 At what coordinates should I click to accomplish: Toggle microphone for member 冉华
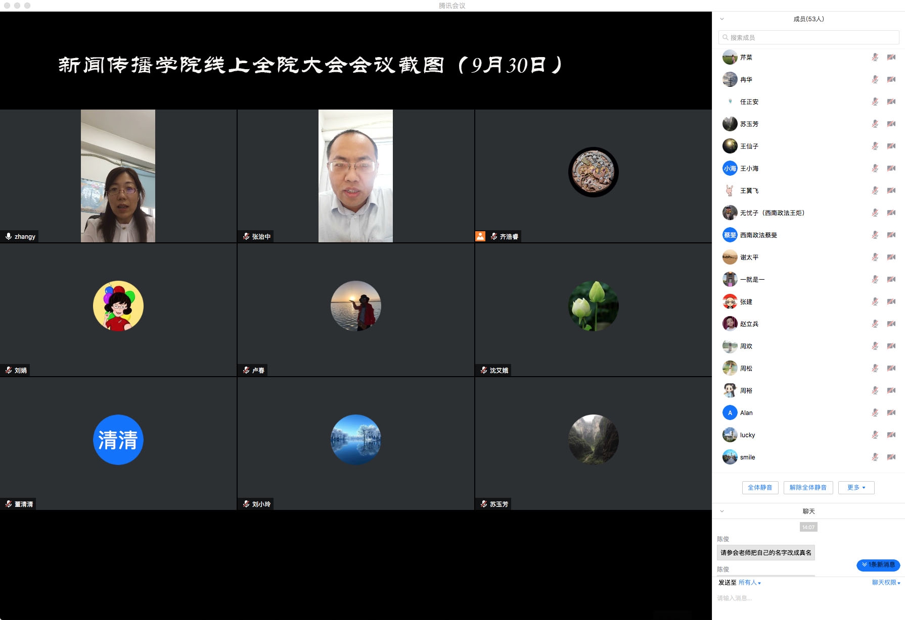pyautogui.click(x=875, y=80)
